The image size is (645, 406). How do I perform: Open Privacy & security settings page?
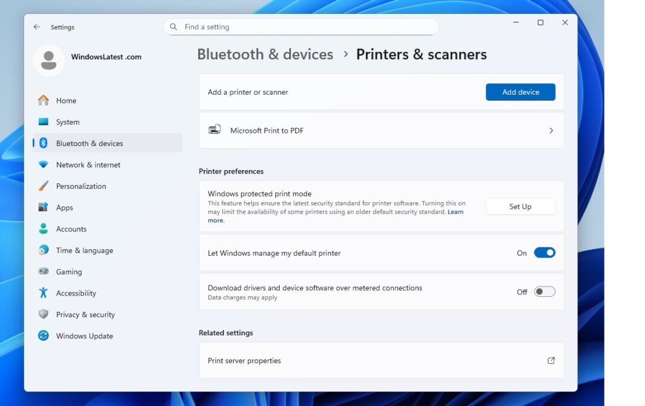coord(85,314)
